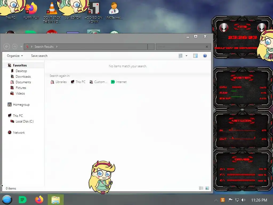
Task: Select Desktop under Favorites
Action: (x=21, y=71)
